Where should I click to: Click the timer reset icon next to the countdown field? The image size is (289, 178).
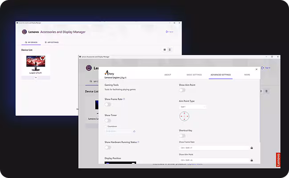click(x=134, y=131)
